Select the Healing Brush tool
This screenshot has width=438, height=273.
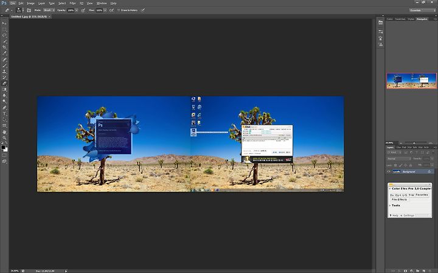pyautogui.click(x=4, y=60)
